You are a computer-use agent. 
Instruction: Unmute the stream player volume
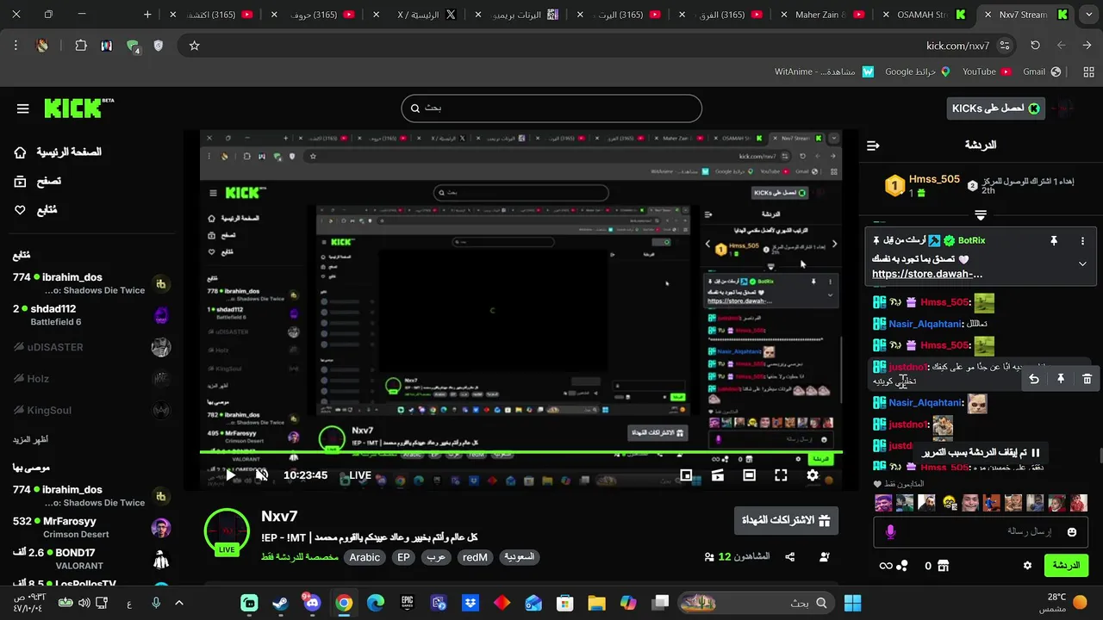coord(262,475)
